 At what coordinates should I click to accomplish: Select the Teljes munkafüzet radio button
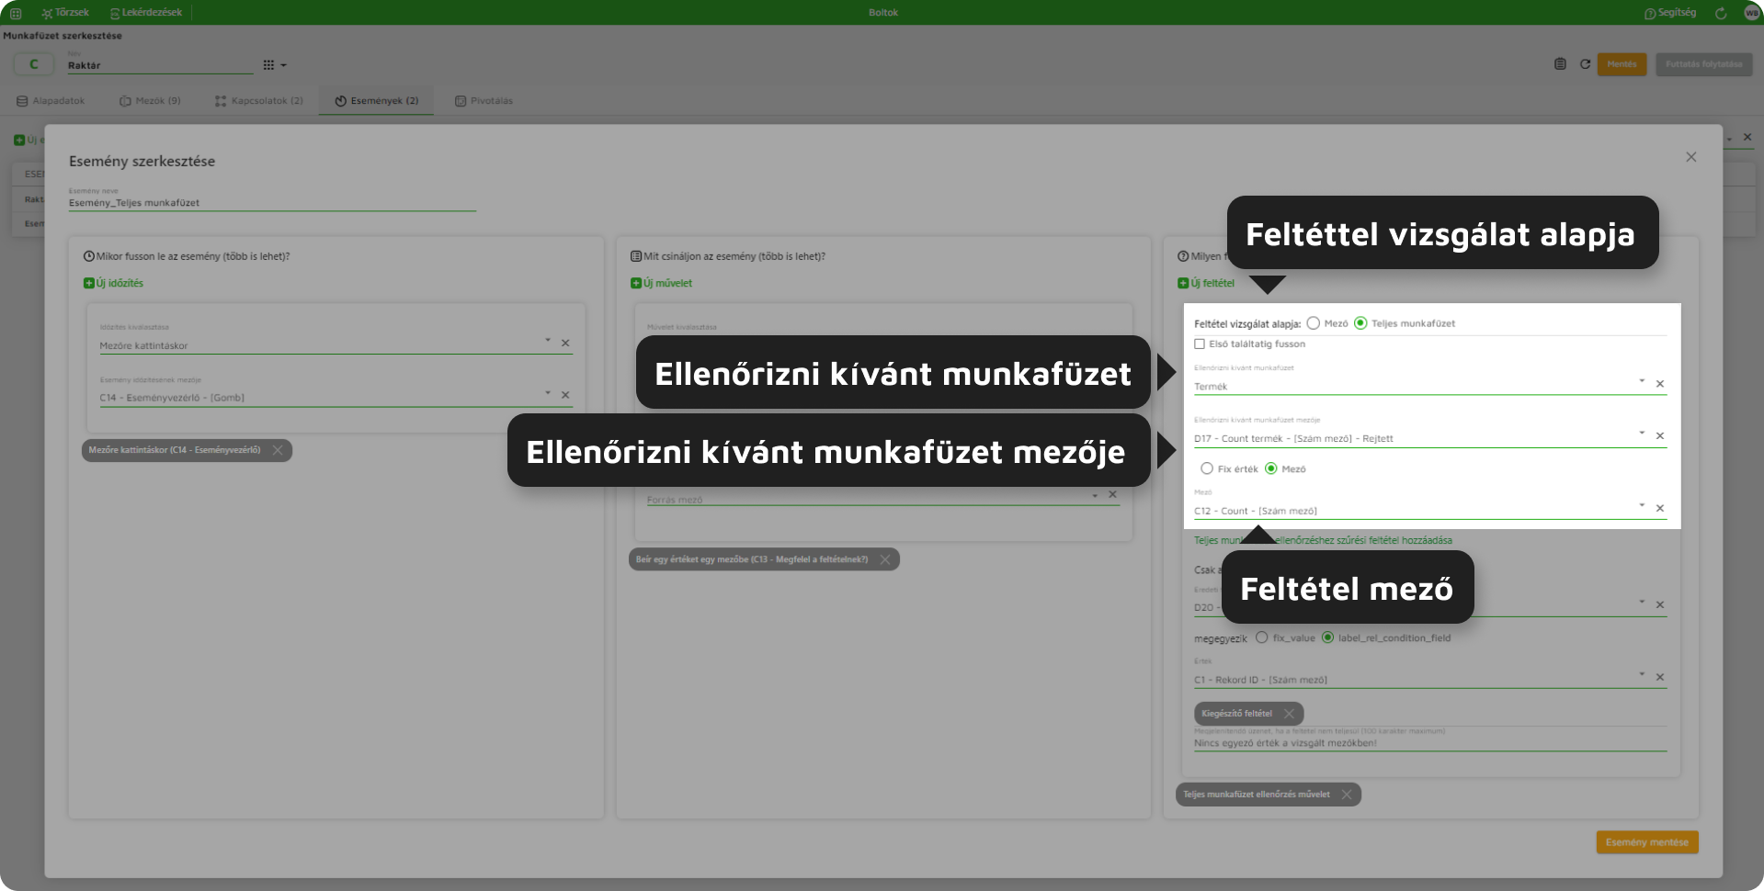tap(1360, 323)
